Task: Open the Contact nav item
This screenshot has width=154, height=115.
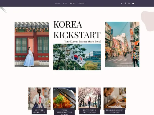Action: click(x=82, y=3)
